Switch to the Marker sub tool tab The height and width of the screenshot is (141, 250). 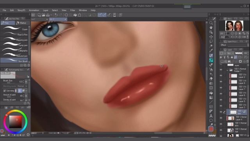coord(23,23)
